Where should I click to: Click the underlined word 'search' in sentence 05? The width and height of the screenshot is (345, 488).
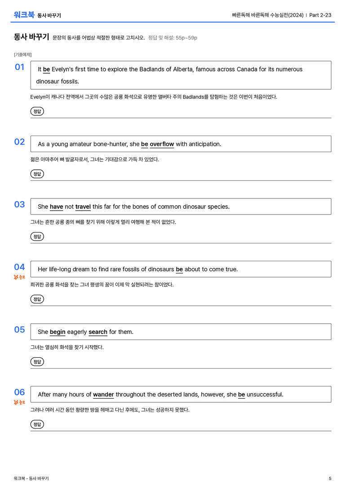pos(98,332)
